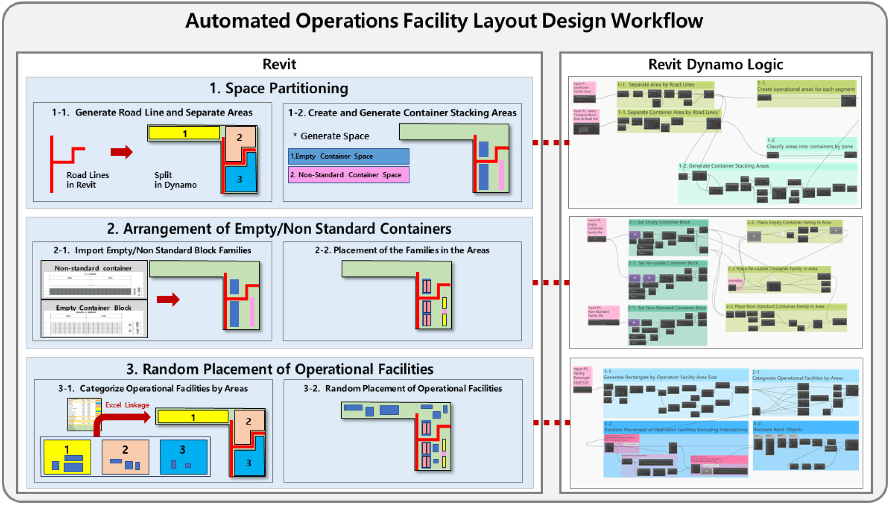Select the "Road Lines in Revit" caption
Image resolution: width=889 pixels, height=505 pixels.
[x=88, y=180]
